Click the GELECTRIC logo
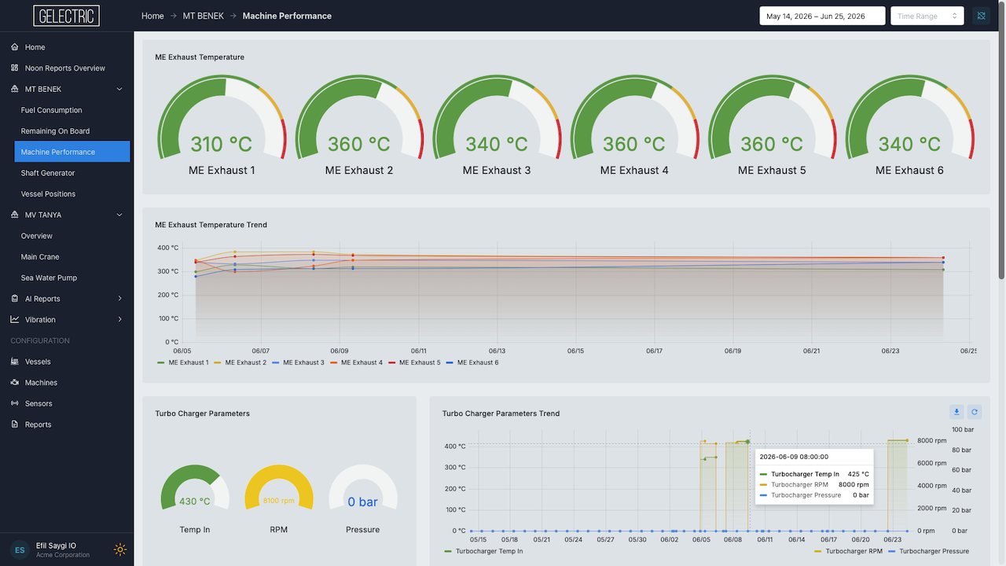Screen dimensions: 1006x566 tap(67, 16)
